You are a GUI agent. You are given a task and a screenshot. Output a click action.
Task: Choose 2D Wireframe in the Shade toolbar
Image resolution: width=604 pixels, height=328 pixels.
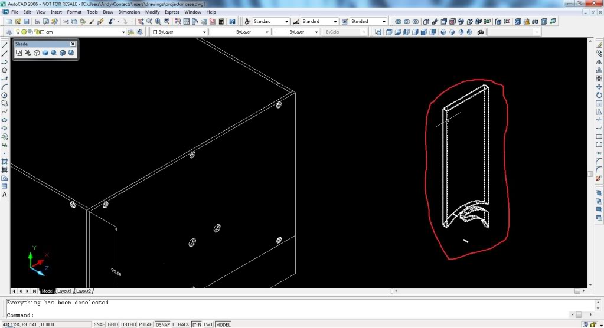point(19,53)
